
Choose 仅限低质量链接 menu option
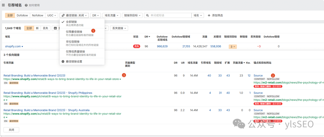click(x=82, y=53)
